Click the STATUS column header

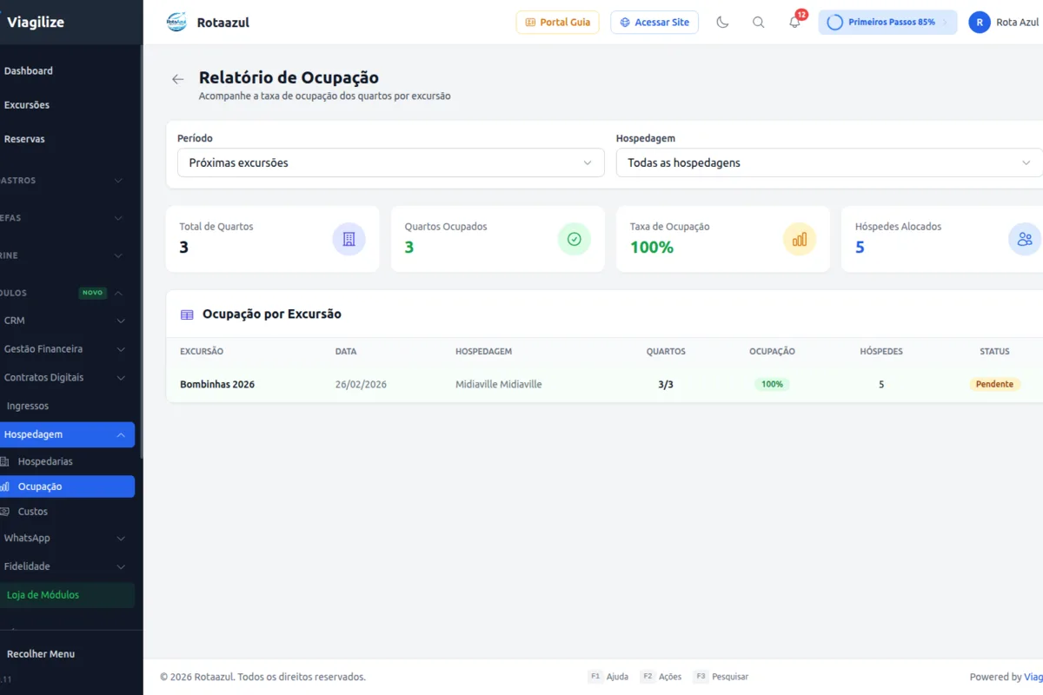pos(994,352)
